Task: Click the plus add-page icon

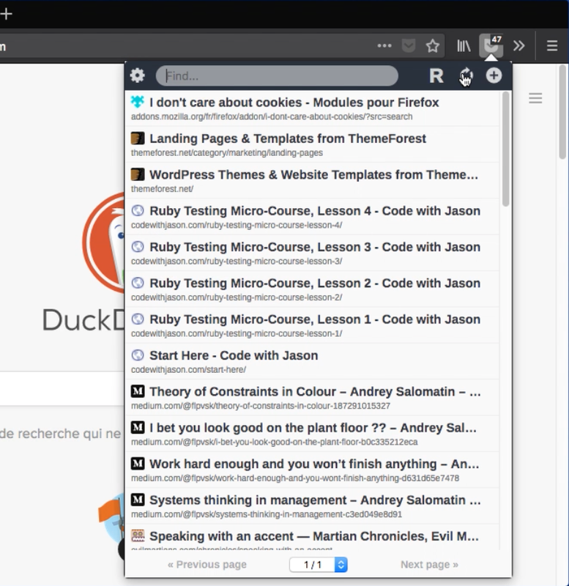Action: pyautogui.click(x=494, y=75)
